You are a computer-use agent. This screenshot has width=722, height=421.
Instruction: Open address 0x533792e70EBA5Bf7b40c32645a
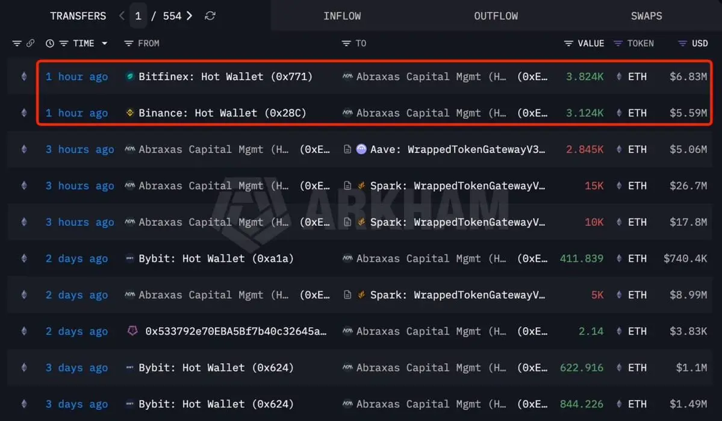pyautogui.click(x=236, y=331)
